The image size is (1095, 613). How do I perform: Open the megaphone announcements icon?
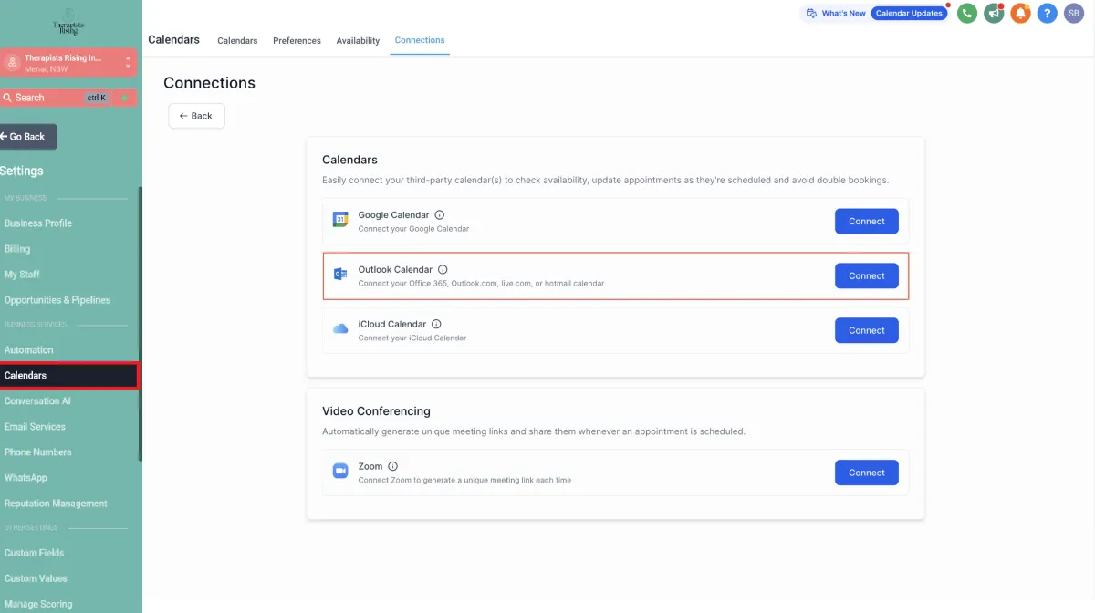click(994, 14)
